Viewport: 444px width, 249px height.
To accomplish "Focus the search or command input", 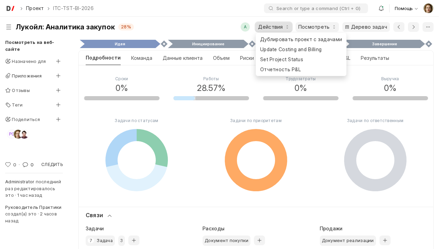I will (316, 8).
